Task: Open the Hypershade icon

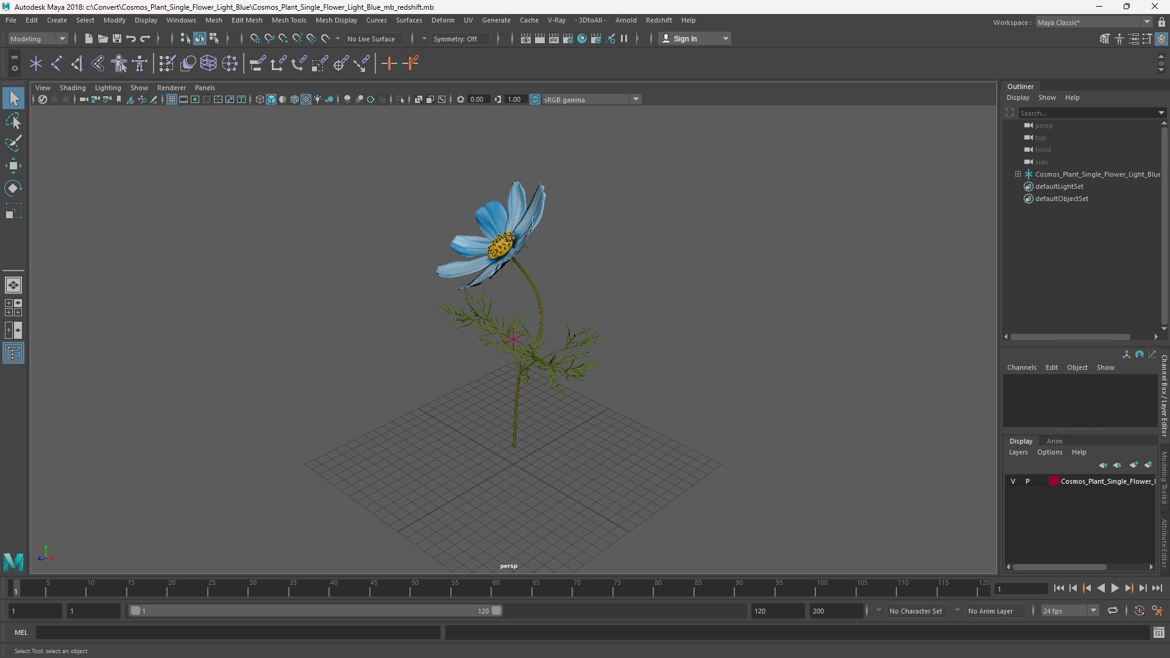Action: point(582,38)
